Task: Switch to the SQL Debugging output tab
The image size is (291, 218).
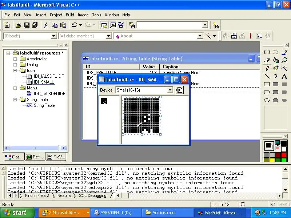Action: [x=93, y=195]
